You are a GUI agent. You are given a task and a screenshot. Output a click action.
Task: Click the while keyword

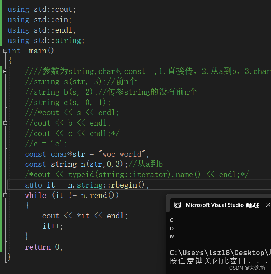pyautogui.click(x=36, y=195)
